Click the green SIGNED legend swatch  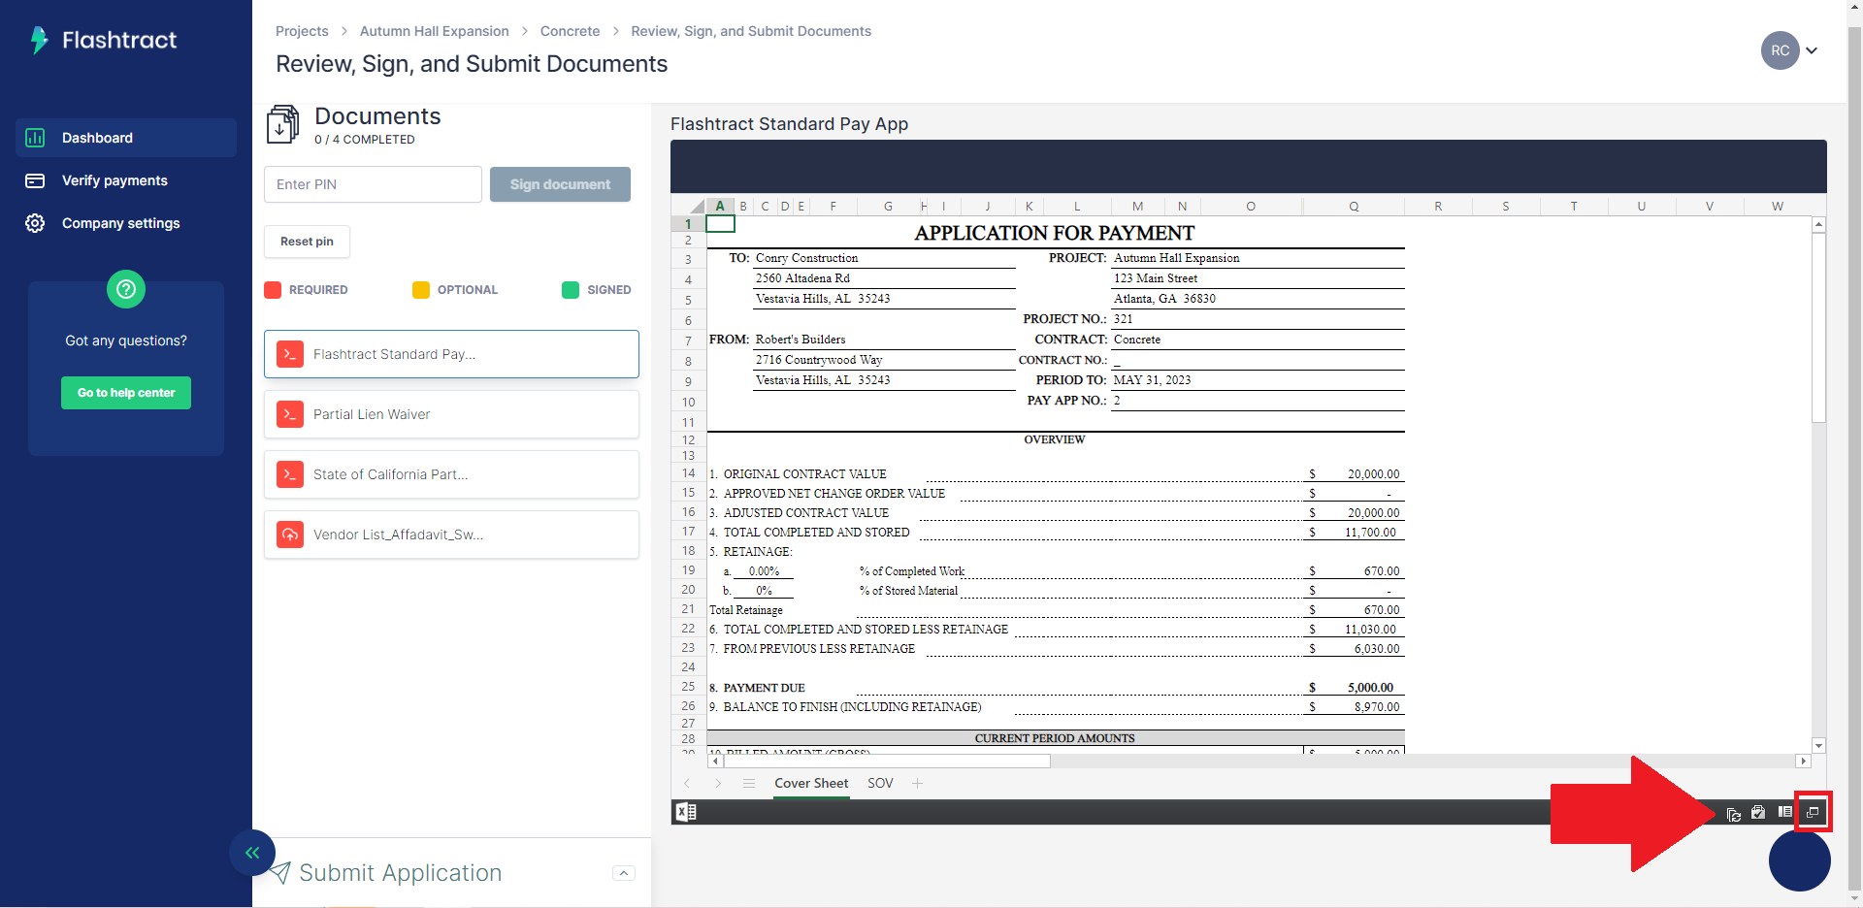pos(571,290)
